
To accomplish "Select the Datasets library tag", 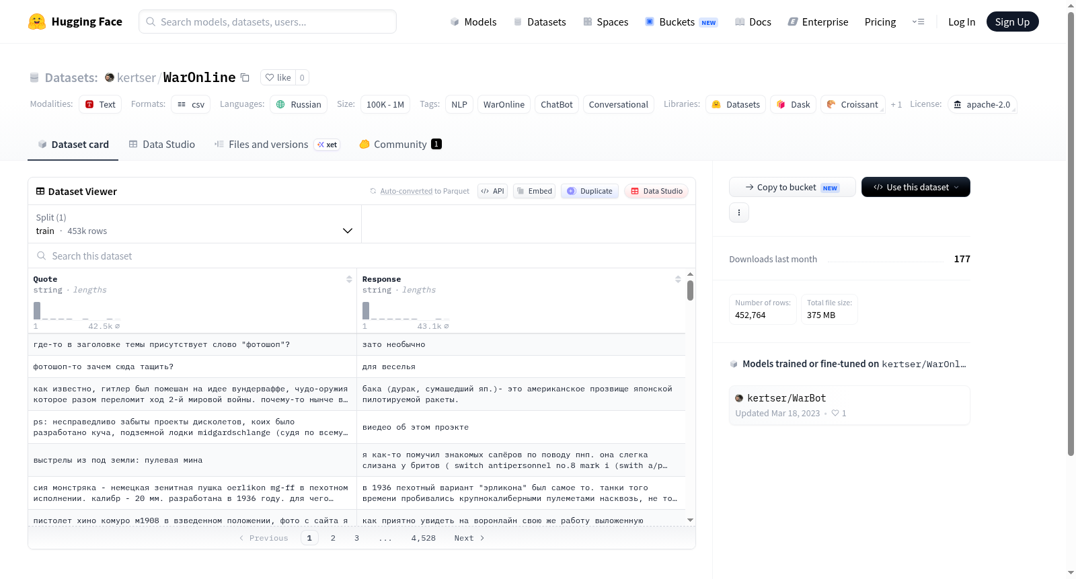I will coord(736,104).
